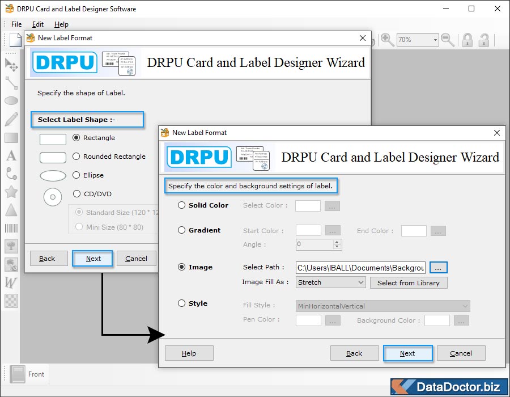Choose the Text tool
The width and height of the screenshot is (510, 397).
tap(11, 157)
